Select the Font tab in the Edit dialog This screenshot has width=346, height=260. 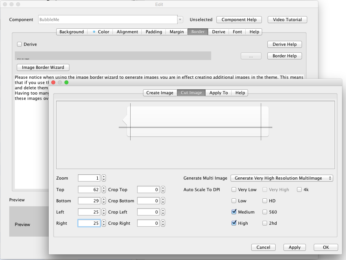click(x=237, y=32)
